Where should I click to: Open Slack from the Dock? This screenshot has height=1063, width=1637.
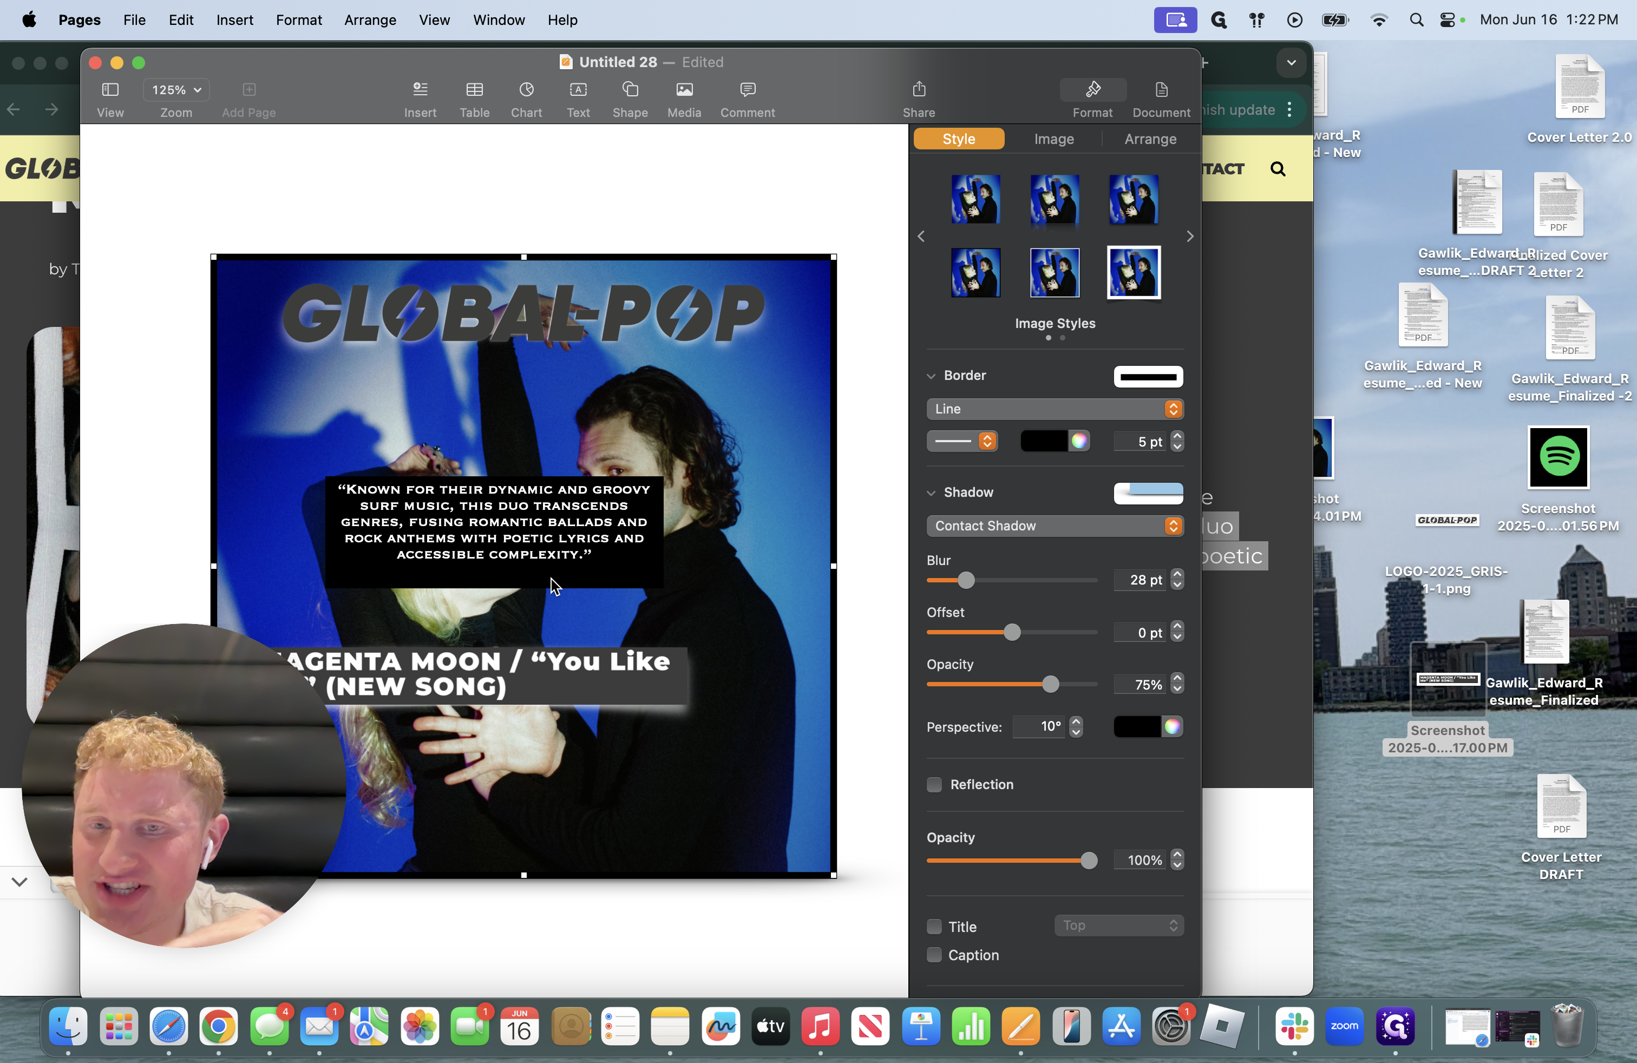point(1294,1027)
